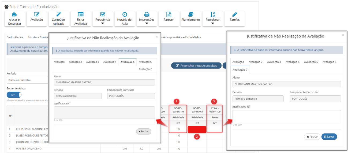Open the Planejamento tool
This screenshot has height=153, width=348.
coord(190,19)
